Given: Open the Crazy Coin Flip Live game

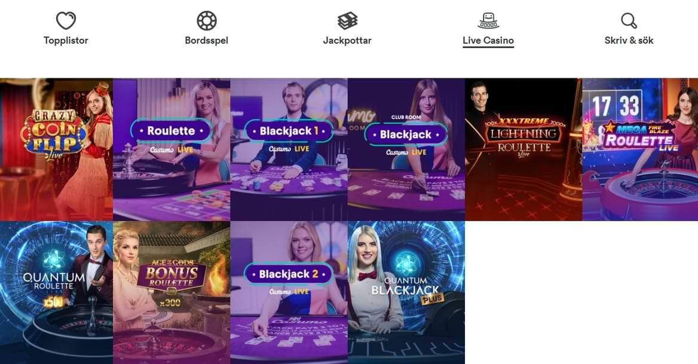Looking at the screenshot, I should [x=56, y=149].
